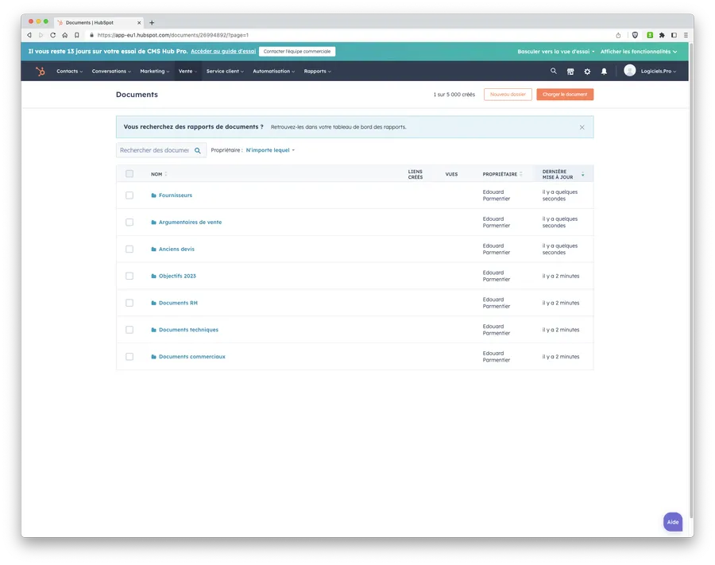This screenshot has width=715, height=565.
Task: Sort by Dernière mise à jour column
Action: click(x=563, y=174)
